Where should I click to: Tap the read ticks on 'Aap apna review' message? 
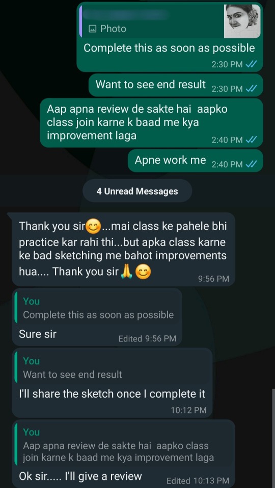(251, 140)
